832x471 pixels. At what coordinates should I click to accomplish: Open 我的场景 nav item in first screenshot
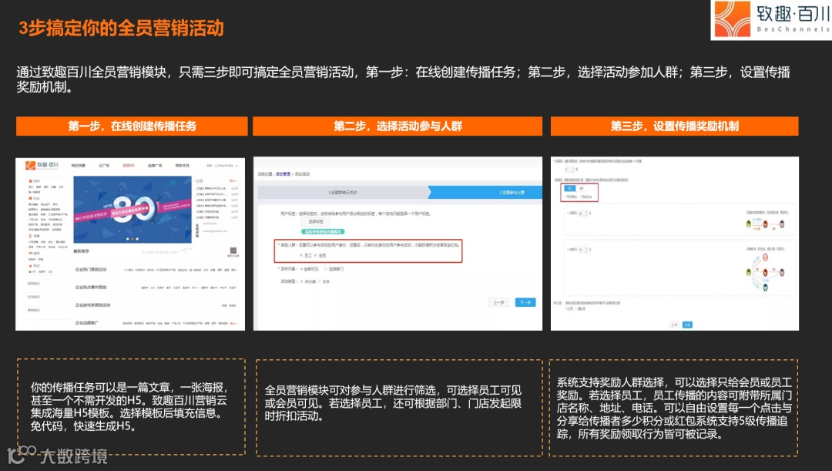tap(79, 166)
